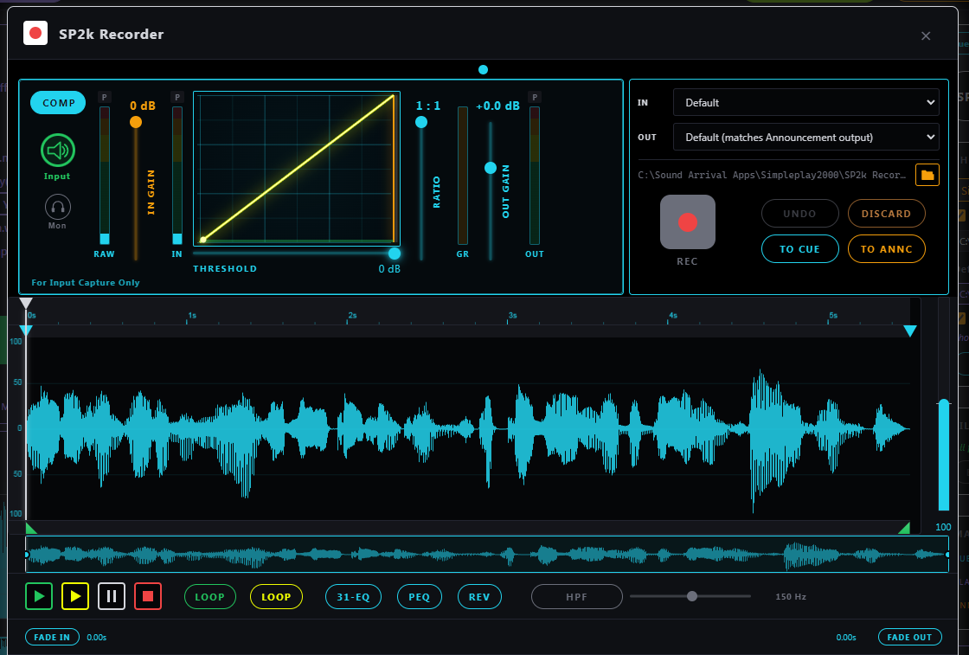The image size is (969, 655).
Task: Open the 31-EQ equalizer
Action: [x=353, y=597]
